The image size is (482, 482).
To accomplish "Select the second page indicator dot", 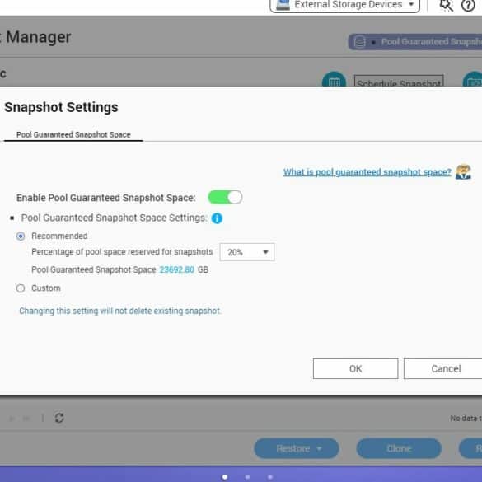I will point(247,477).
